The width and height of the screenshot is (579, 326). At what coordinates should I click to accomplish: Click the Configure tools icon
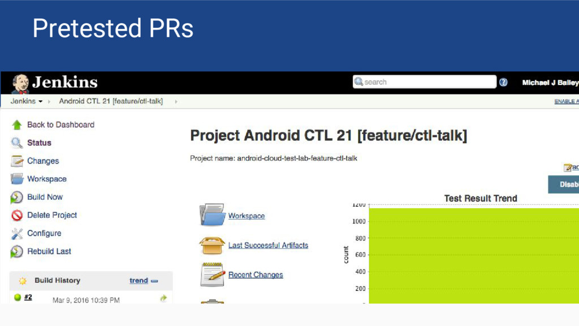click(17, 233)
